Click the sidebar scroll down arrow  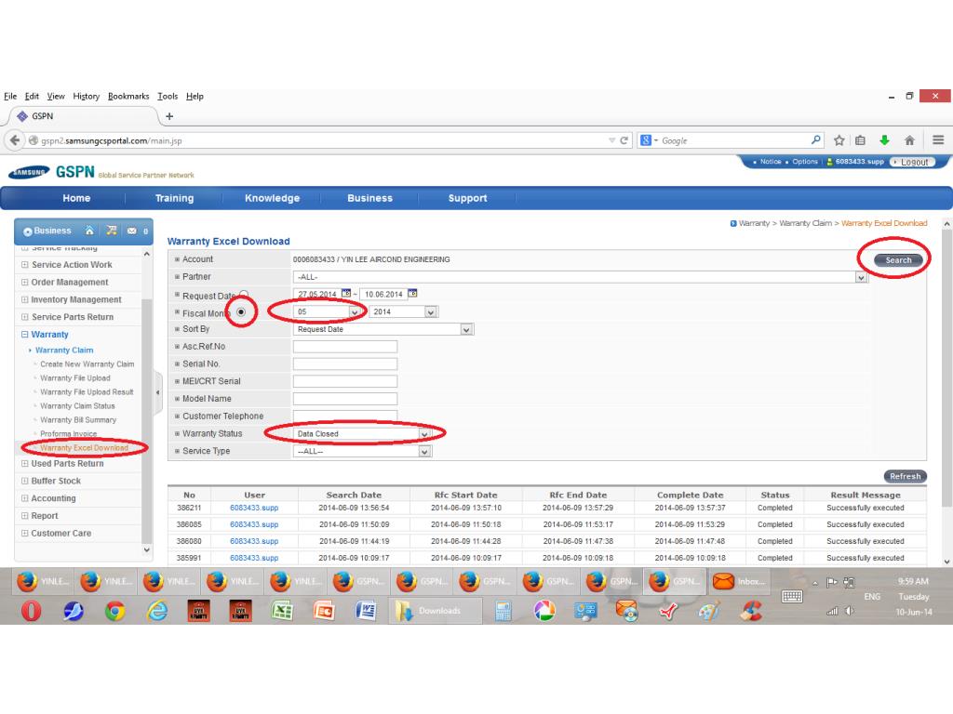tap(146, 549)
